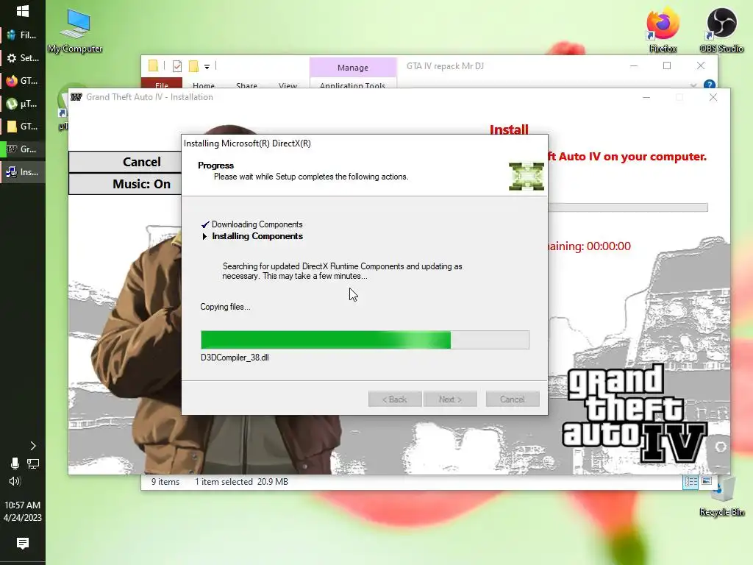Click the Downloading Components checkmark

pos(205,224)
